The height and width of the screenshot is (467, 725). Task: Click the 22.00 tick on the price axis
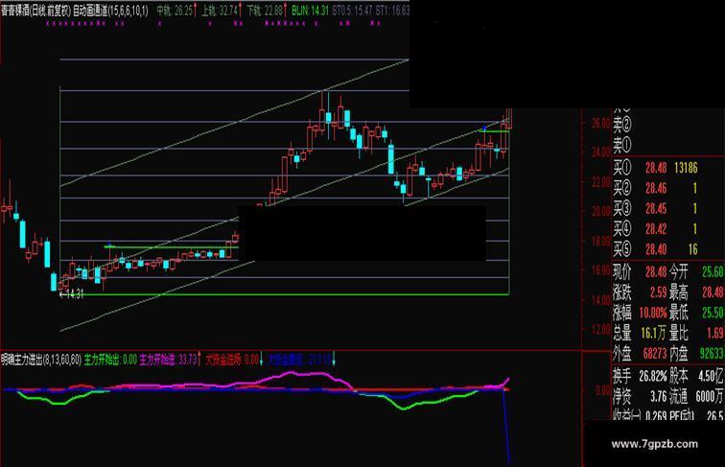(x=600, y=182)
